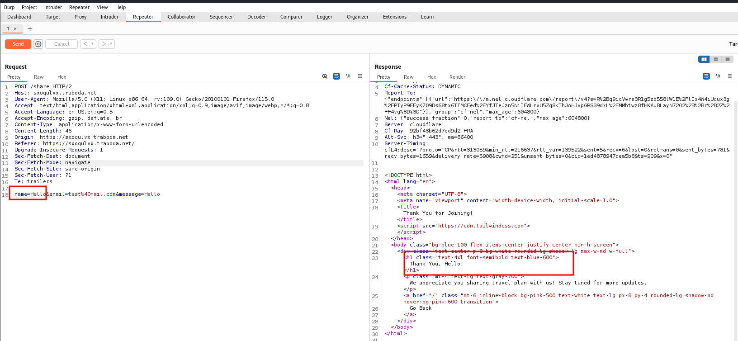Viewport: 738px width, 341px height.
Task: Select the side-by-side layout icon
Action: pos(704,59)
